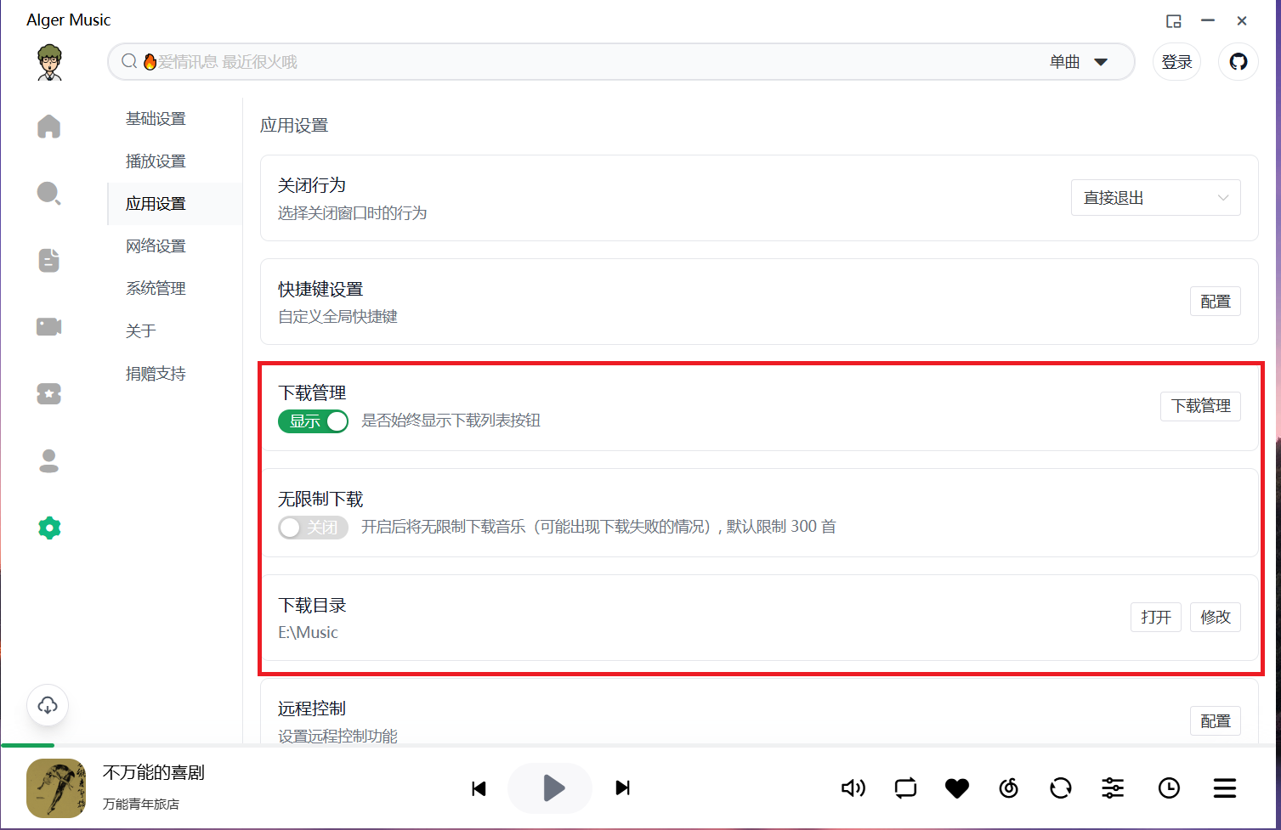
Task: Open the video/MV section icon
Action: [x=49, y=327]
